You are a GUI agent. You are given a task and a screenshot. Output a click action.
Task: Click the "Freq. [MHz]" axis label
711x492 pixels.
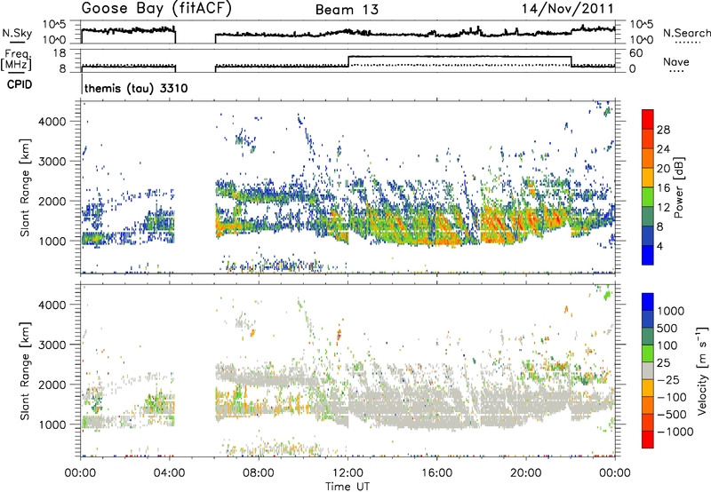(17, 60)
